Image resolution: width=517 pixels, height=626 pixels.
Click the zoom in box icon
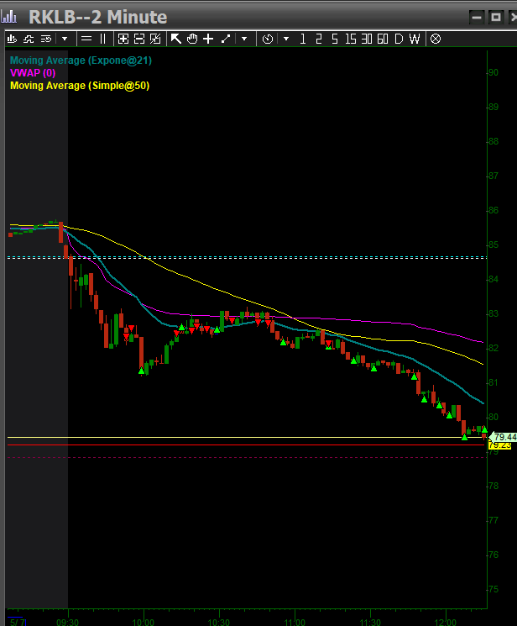(123, 39)
